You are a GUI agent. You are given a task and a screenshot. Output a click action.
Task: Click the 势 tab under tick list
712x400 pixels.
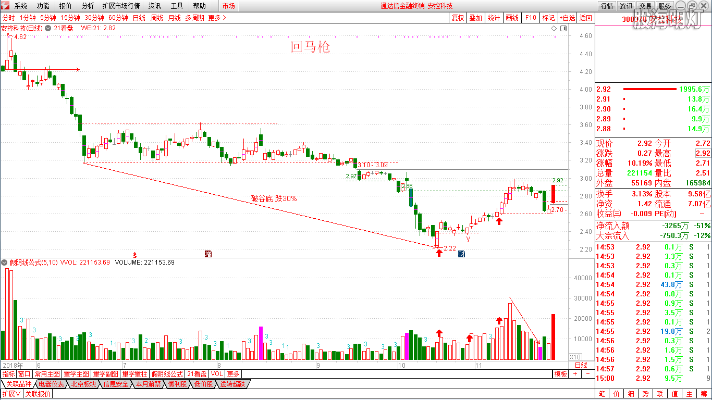pos(645,394)
